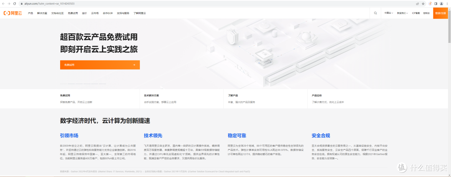
Task: Click the padlock site info icon
Action: point(21,4)
